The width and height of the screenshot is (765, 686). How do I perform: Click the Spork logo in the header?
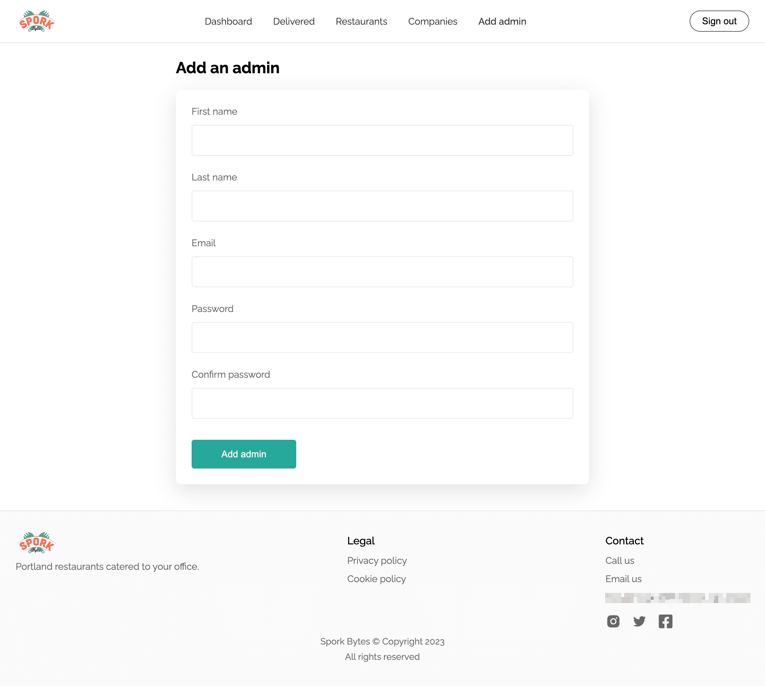pyautogui.click(x=37, y=21)
